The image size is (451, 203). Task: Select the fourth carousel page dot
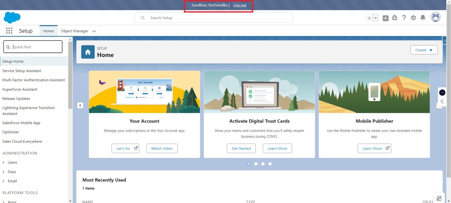tap(270, 164)
